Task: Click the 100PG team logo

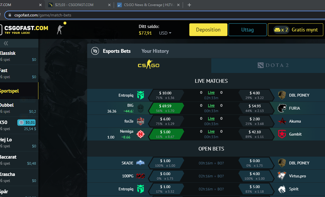Action: (x=140, y=176)
